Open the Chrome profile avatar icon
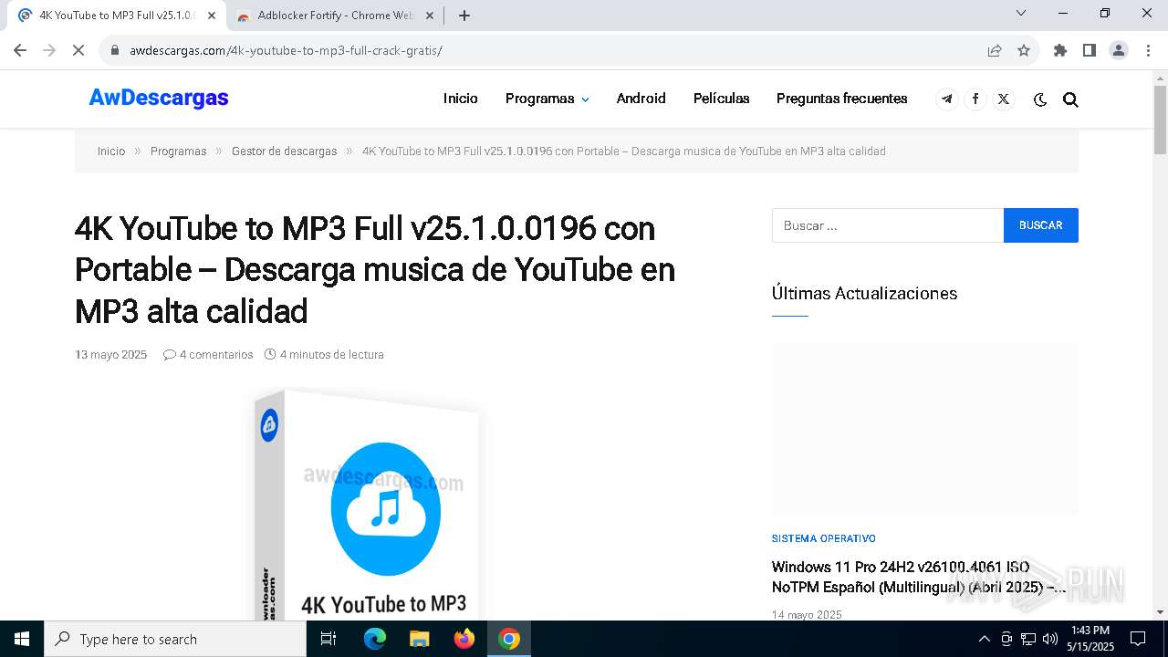Viewport: 1168px width, 657px height. [x=1119, y=50]
